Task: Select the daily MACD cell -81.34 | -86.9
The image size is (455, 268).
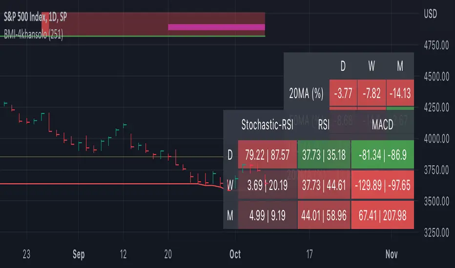Action: coord(382,154)
